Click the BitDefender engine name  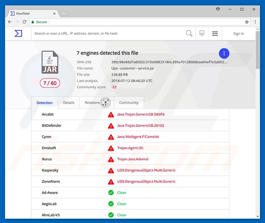click(x=52, y=126)
